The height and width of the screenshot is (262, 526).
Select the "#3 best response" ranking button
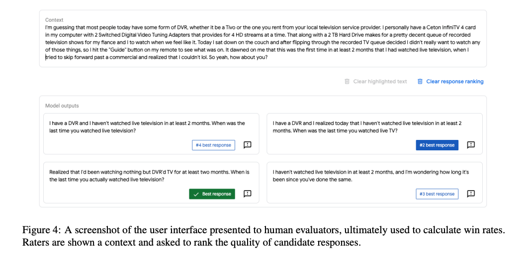click(x=437, y=194)
